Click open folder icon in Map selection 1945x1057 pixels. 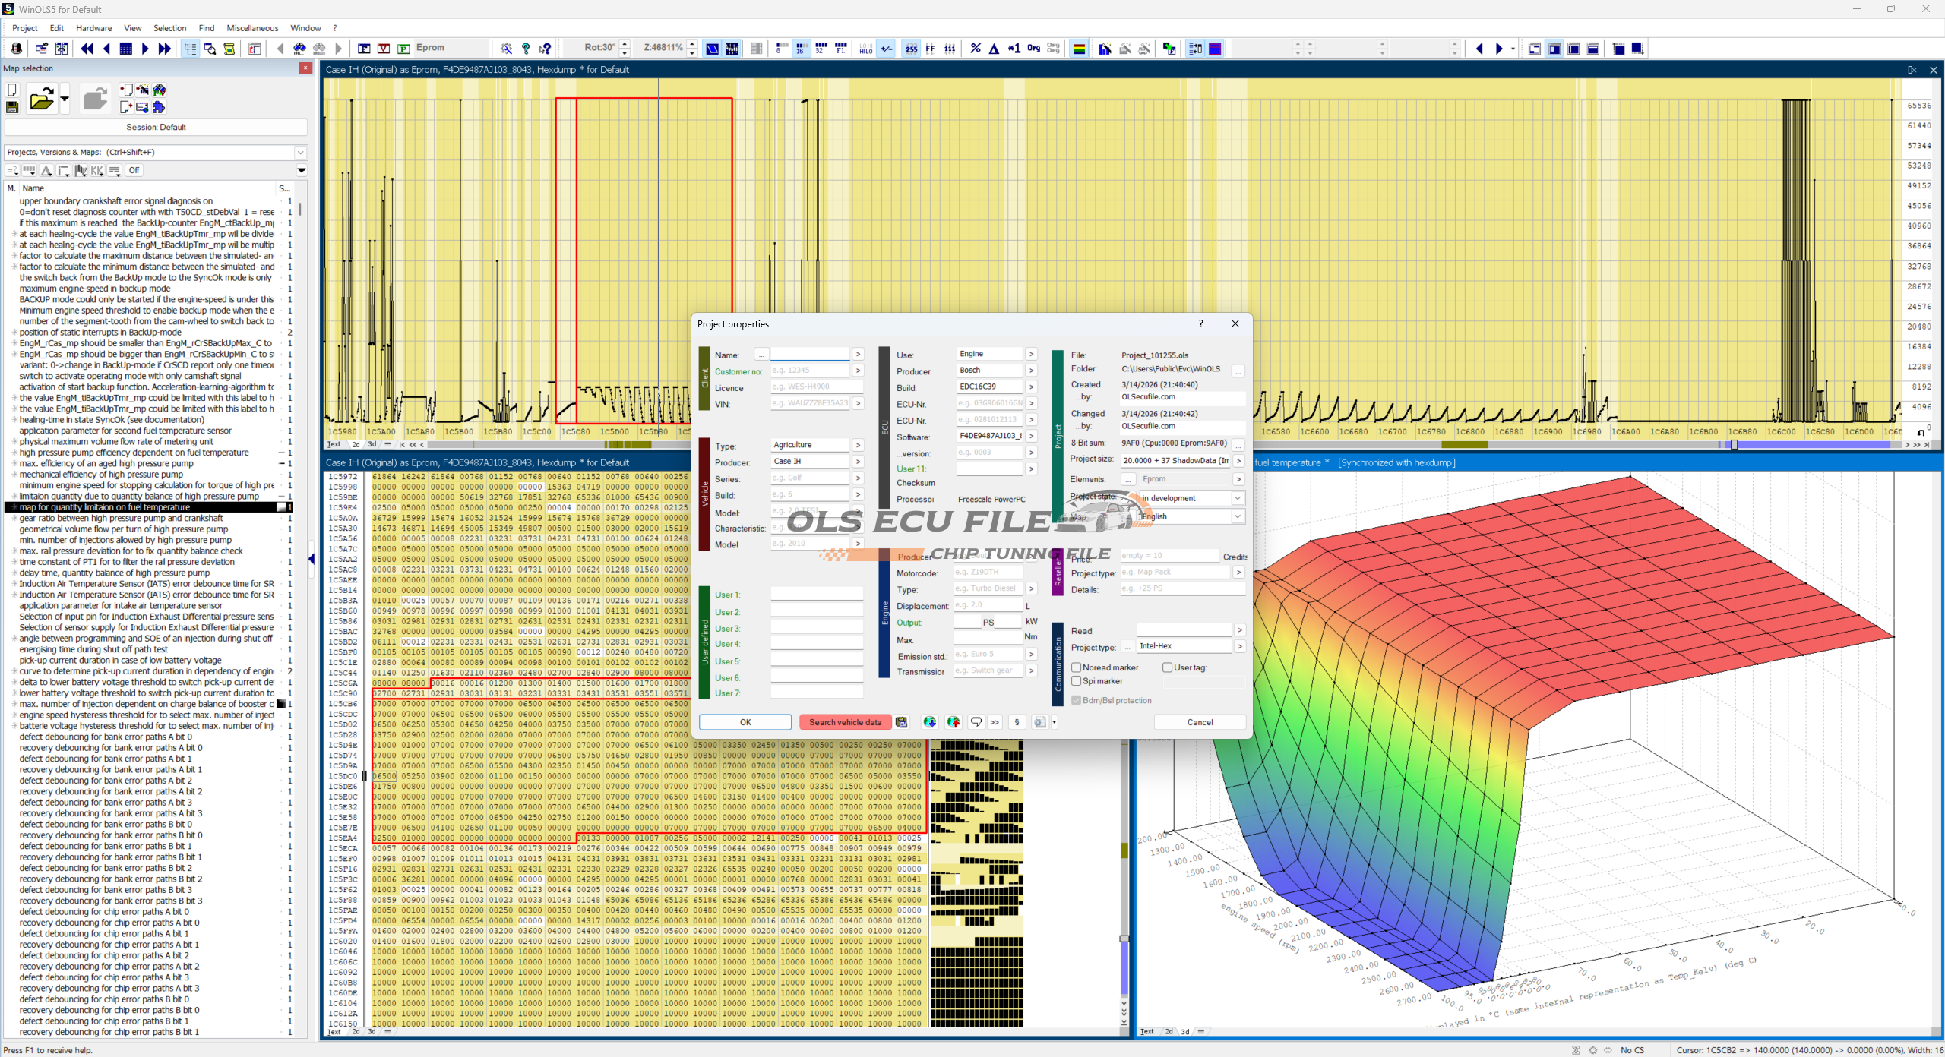41,99
